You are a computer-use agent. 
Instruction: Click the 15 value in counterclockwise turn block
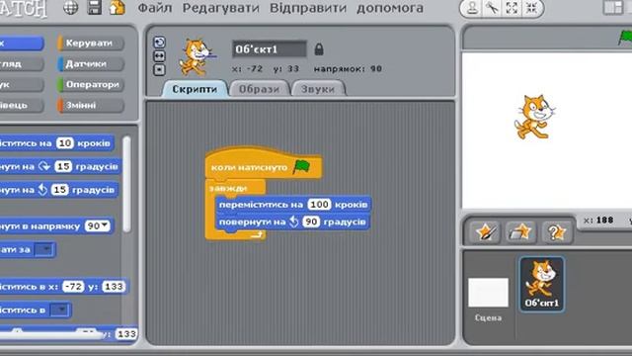(60, 190)
